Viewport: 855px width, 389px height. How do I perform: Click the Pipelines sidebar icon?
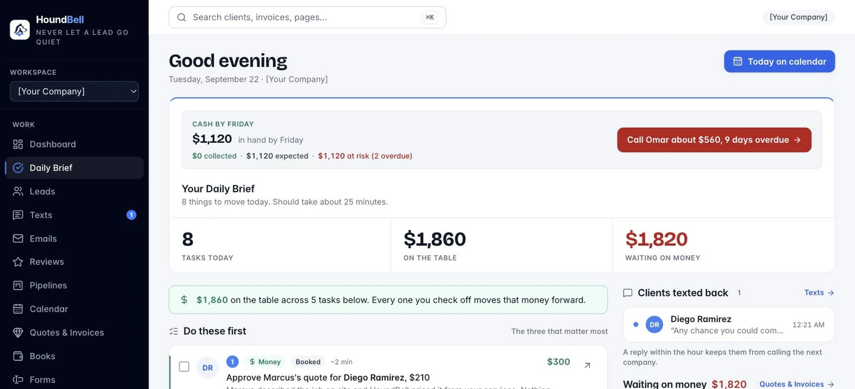[18, 285]
